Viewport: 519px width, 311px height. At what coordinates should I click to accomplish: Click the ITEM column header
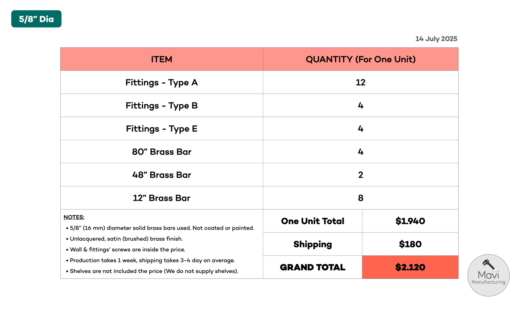(x=162, y=59)
